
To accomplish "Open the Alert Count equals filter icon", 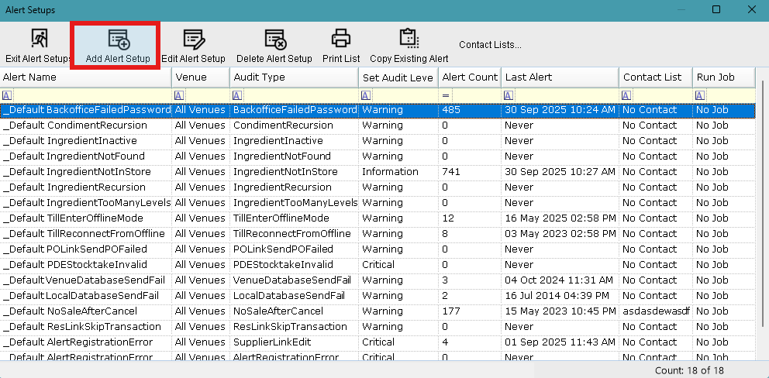I will [x=446, y=95].
